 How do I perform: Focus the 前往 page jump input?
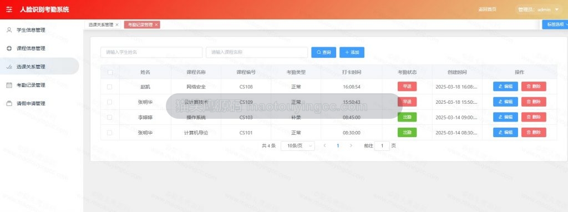[382, 146]
